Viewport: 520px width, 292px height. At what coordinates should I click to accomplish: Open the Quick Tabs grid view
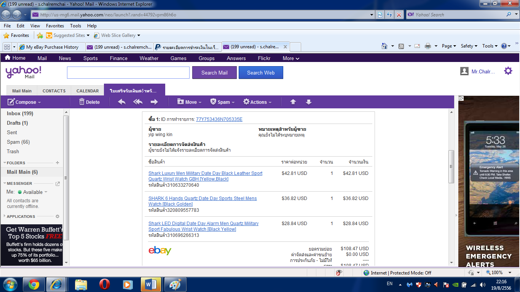click(x=7, y=47)
